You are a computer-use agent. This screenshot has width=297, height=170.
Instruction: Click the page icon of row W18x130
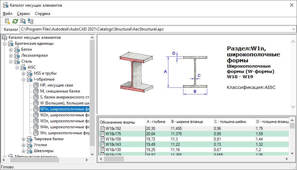click(x=102, y=149)
